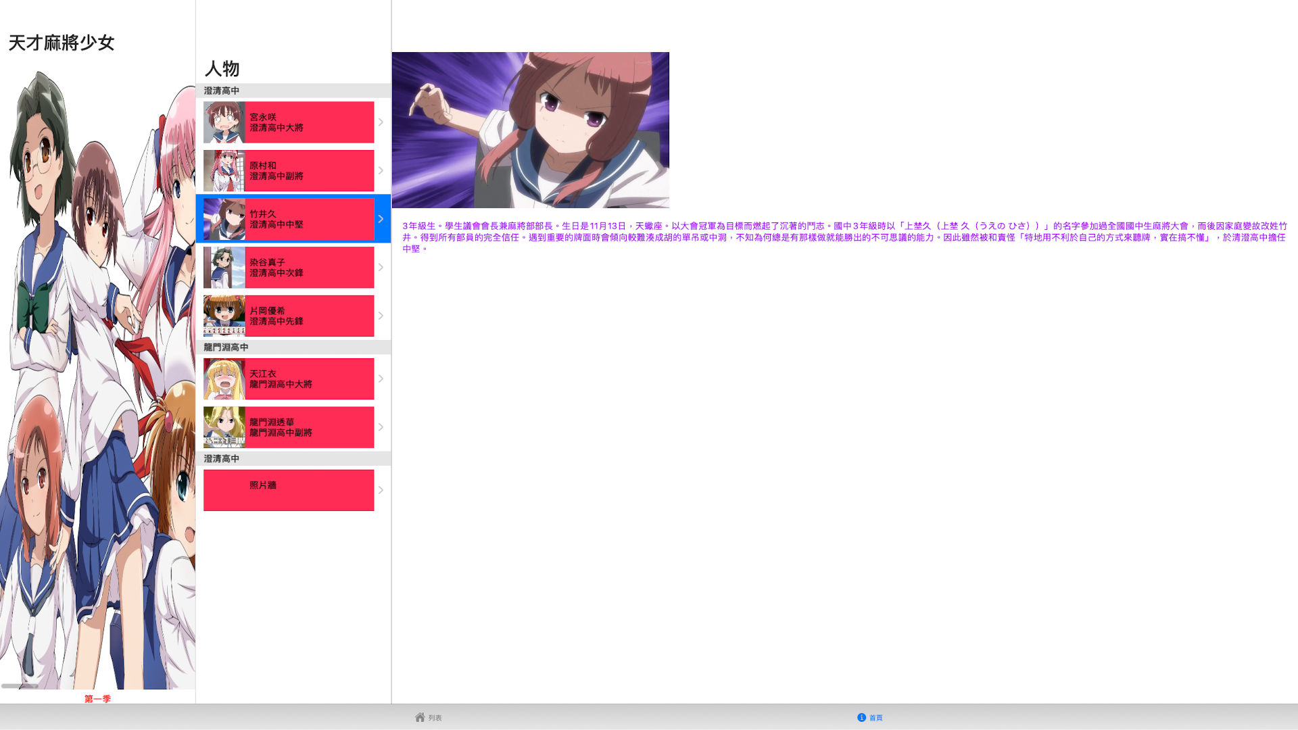Click the 人物 heading

(222, 68)
